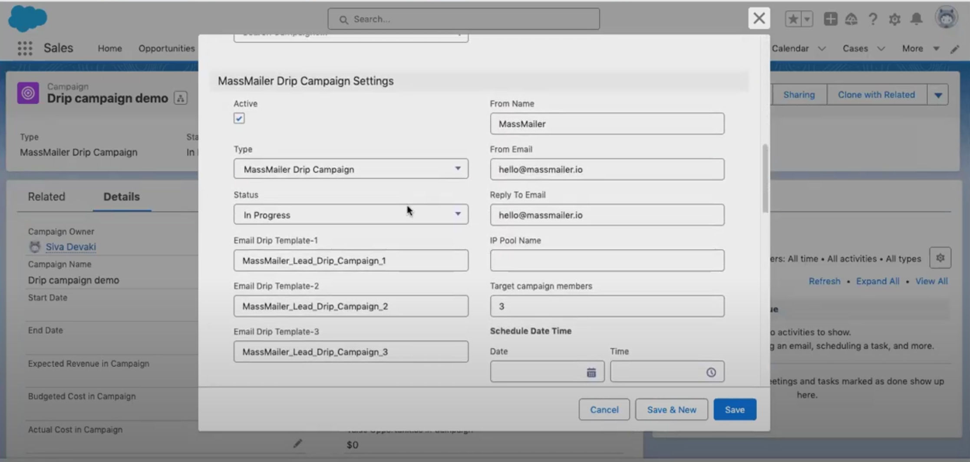Open the date picker calendar icon

tap(591, 372)
